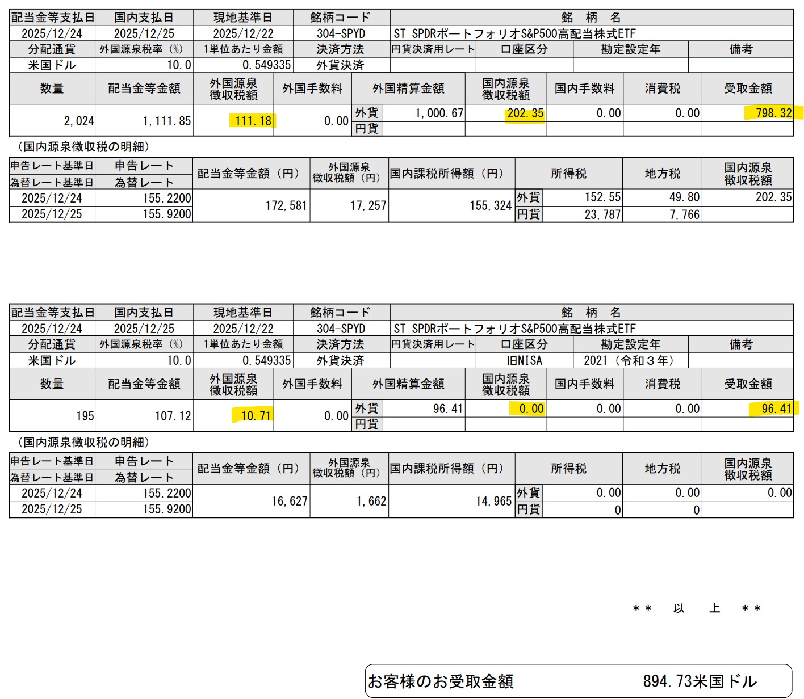804x699 pixels.
Task: Select the highlighted 798.32 received amount
Action: pos(773,113)
